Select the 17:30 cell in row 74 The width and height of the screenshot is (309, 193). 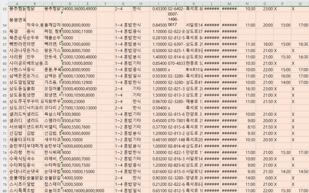tap(300, 153)
